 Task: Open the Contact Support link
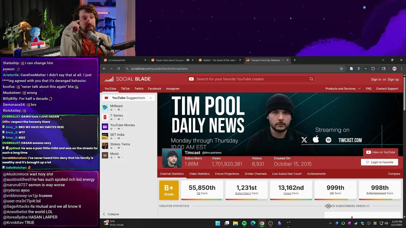click(387, 89)
